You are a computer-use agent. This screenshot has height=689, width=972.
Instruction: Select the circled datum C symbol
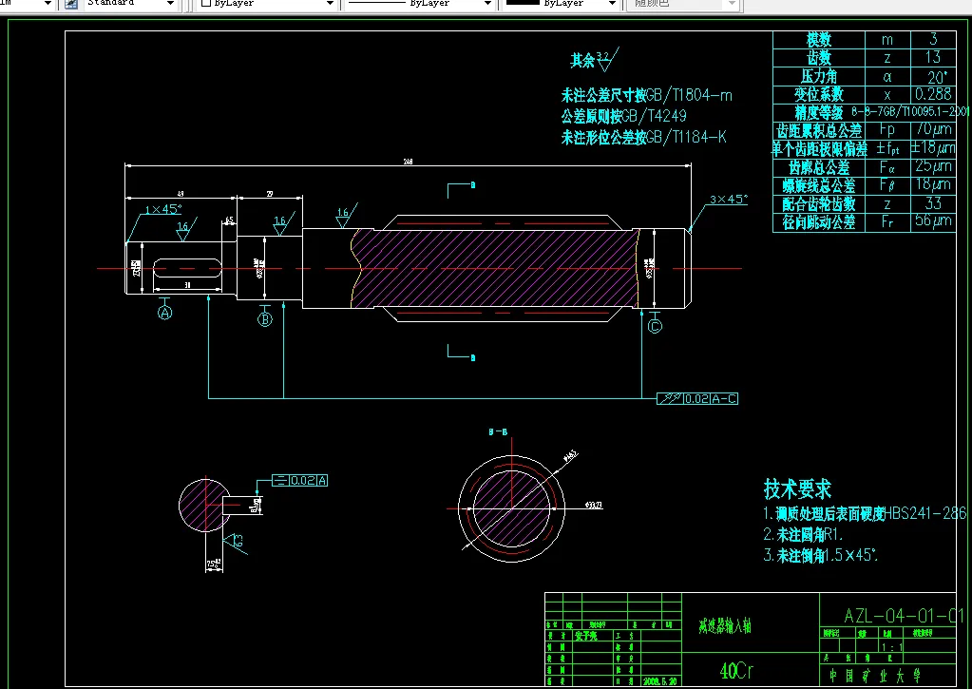(655, 326)
